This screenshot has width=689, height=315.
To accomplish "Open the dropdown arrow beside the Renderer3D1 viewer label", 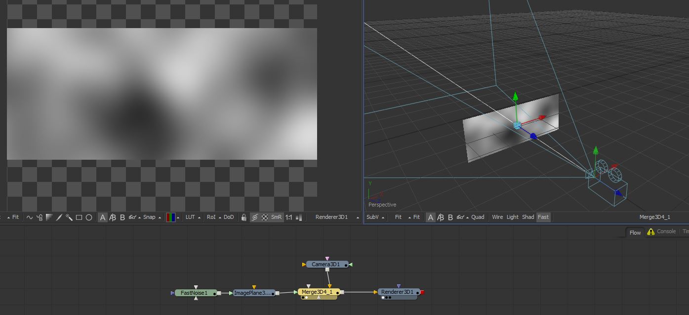I will pyautogui.click(x=358, y=217).
